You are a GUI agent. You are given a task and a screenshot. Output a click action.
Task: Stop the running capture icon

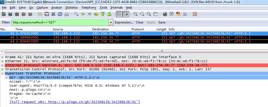[x=23, y=14]
